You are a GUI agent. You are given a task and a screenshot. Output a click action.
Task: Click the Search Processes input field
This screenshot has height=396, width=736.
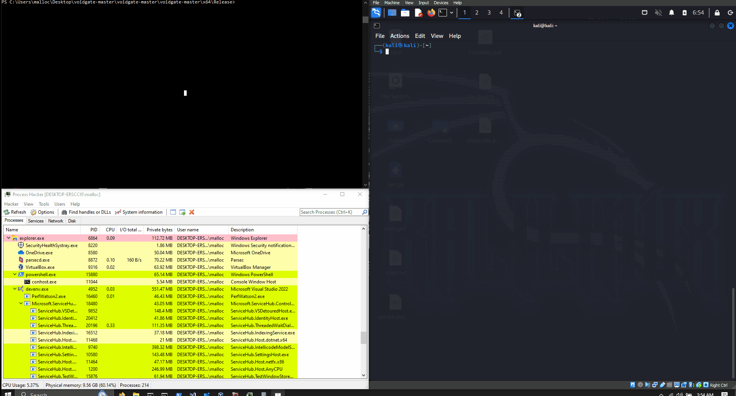330,212
